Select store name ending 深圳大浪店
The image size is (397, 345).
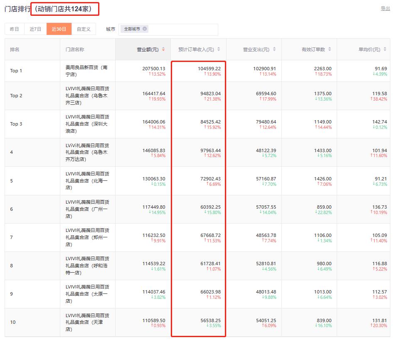pos(87,124)
